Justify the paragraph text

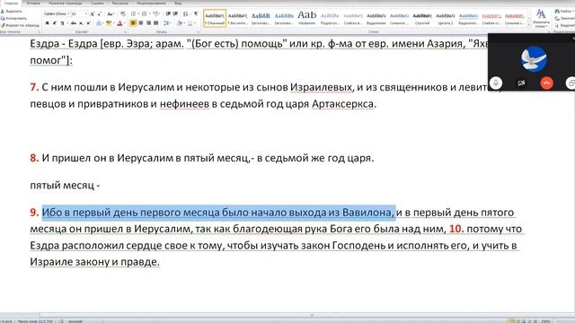pyautogui.click(x=155, y=23)
